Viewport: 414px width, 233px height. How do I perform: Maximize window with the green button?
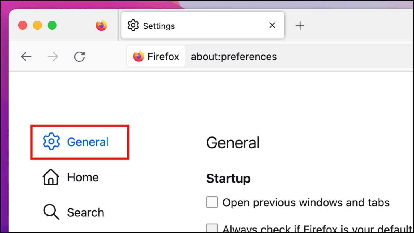(x=52, y=26)
